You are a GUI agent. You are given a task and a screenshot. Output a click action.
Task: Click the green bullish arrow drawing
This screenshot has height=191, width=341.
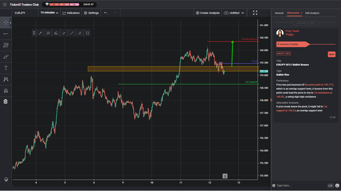tap(232, 54)
